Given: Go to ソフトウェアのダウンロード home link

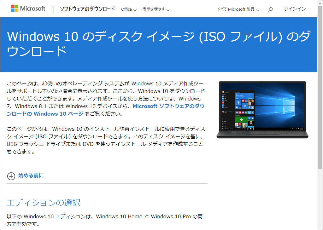Looking at the screenshot, I should click(x=87, y=9).
